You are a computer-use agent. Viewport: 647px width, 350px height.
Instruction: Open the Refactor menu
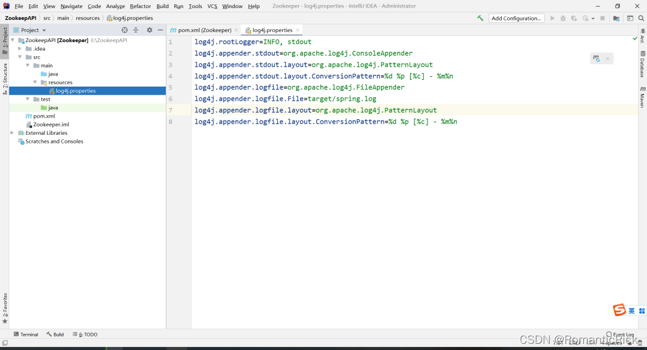pyautogui.click(x=140, y=6)
